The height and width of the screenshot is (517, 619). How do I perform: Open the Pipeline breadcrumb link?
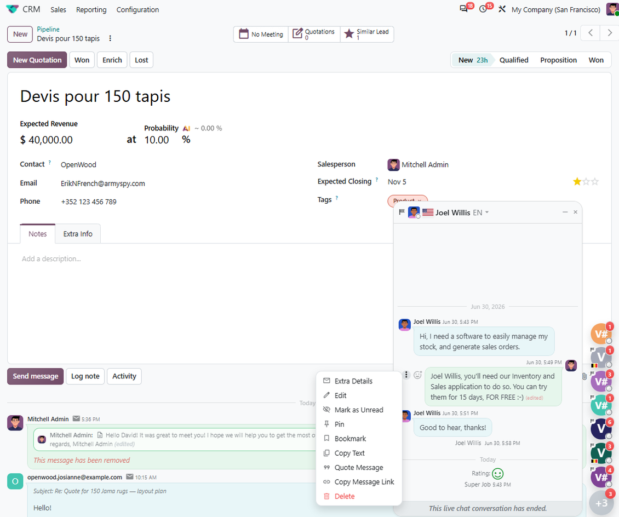pyautogui.click(x=48, y=29)
